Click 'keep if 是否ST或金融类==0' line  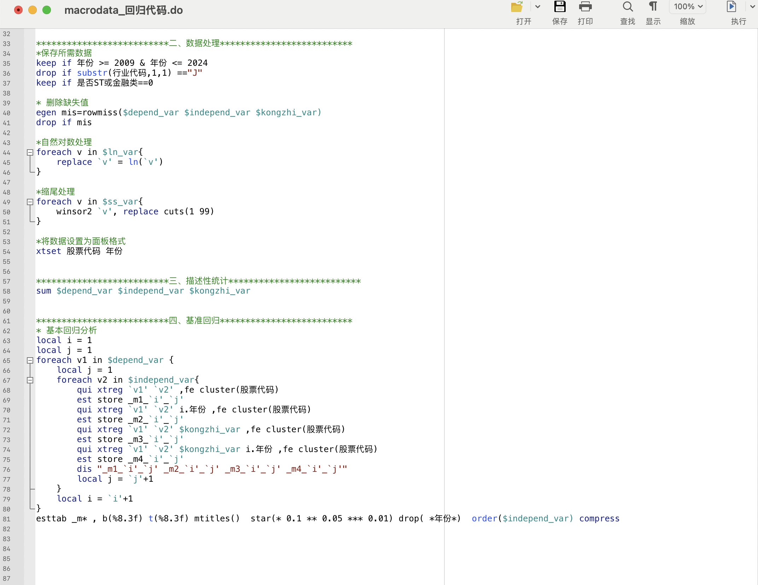(94, 83)
